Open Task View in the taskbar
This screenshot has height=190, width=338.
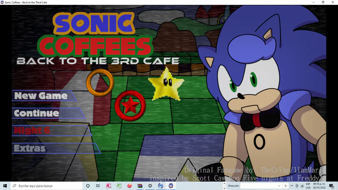[98, 186]
